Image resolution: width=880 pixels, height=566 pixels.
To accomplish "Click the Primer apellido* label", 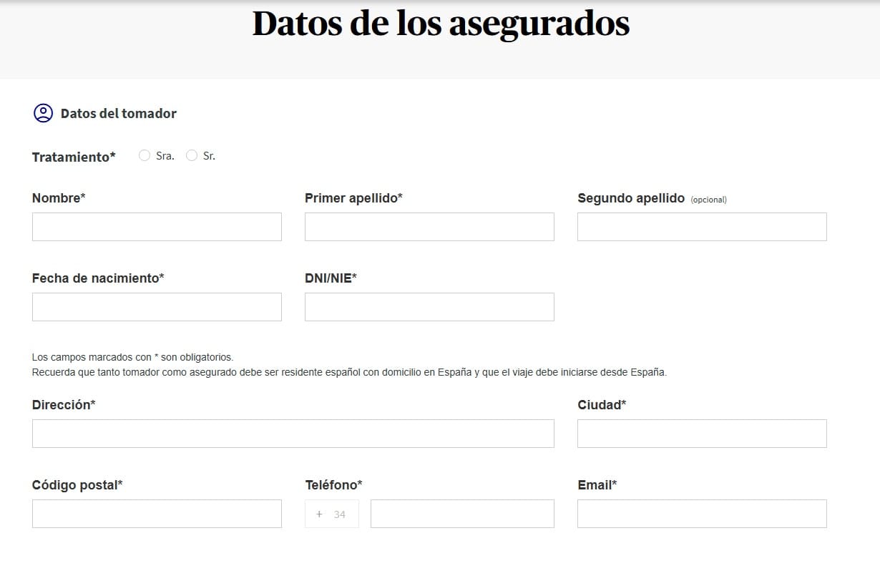I will click(353, 198).
